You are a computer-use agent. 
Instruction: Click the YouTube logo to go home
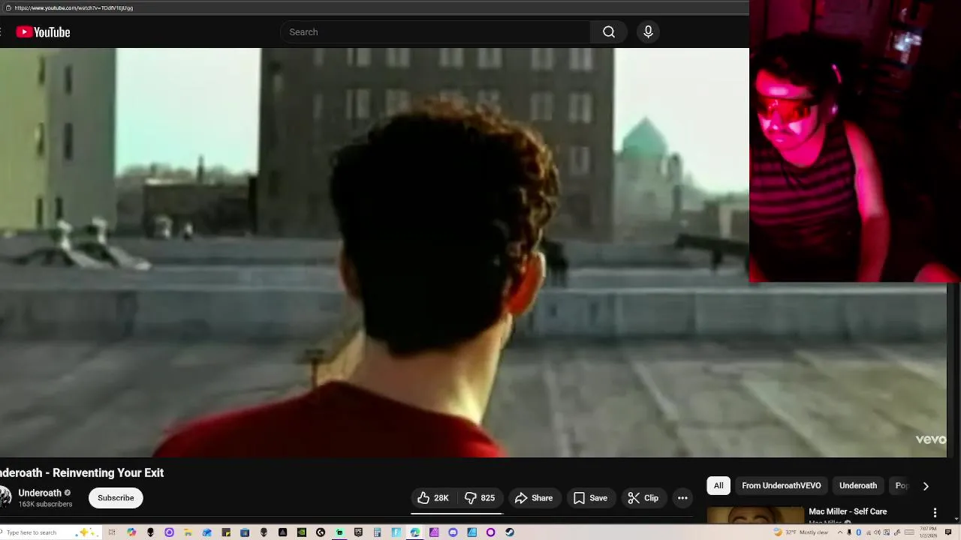tap(43, 32)
